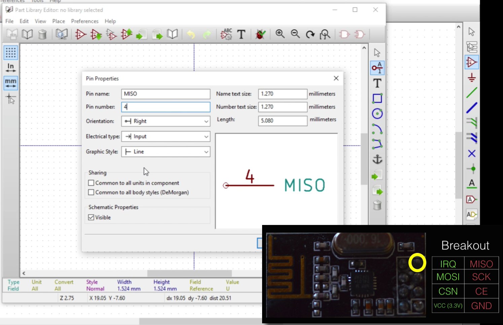503x325 pixels.
Task: Open the Orientation dropdown
Action: (166, 121)
